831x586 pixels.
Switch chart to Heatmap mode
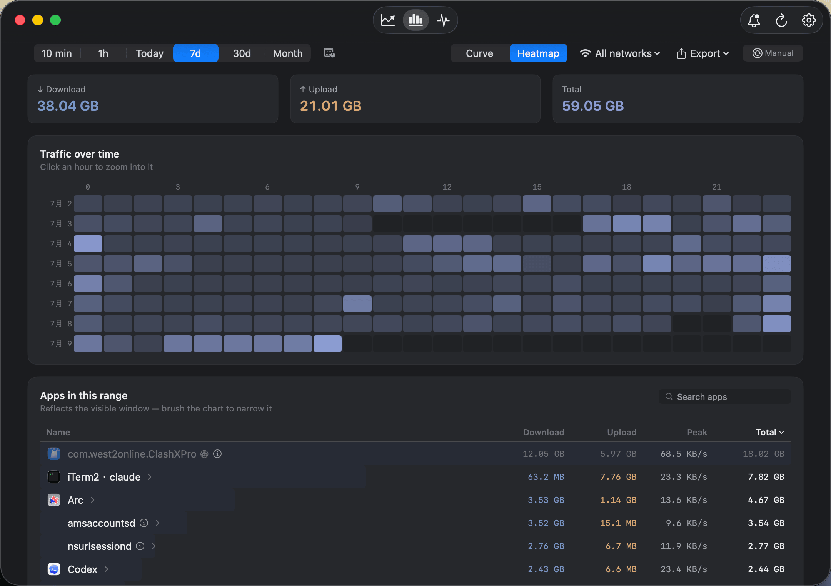point(538,53)
